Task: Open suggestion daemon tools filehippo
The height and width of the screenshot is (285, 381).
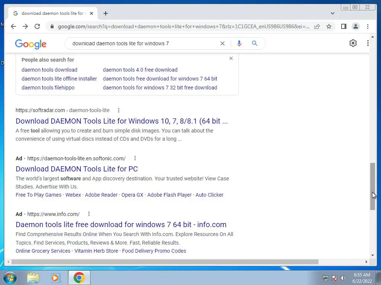Action: [x=48, y=88]
